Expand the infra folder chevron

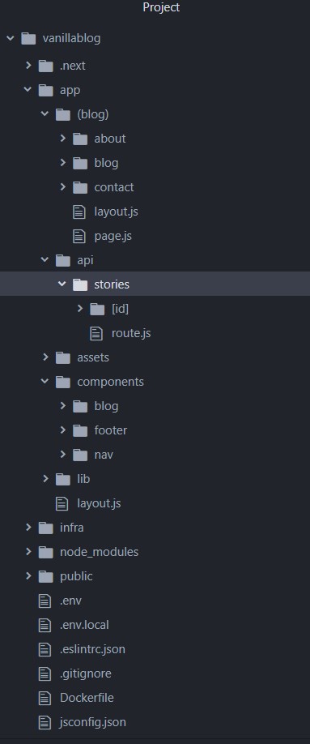click(x=28, y=527)
